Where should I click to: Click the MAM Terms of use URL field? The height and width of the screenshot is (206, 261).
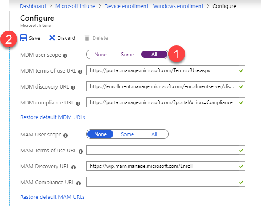(x=166, y=150)
